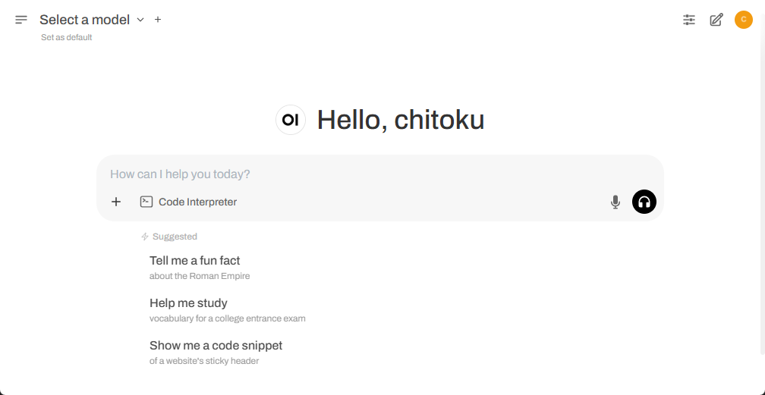Click the chevron next to model name
The width and height of the screenshot is (765, 395).
click(140, 20)
